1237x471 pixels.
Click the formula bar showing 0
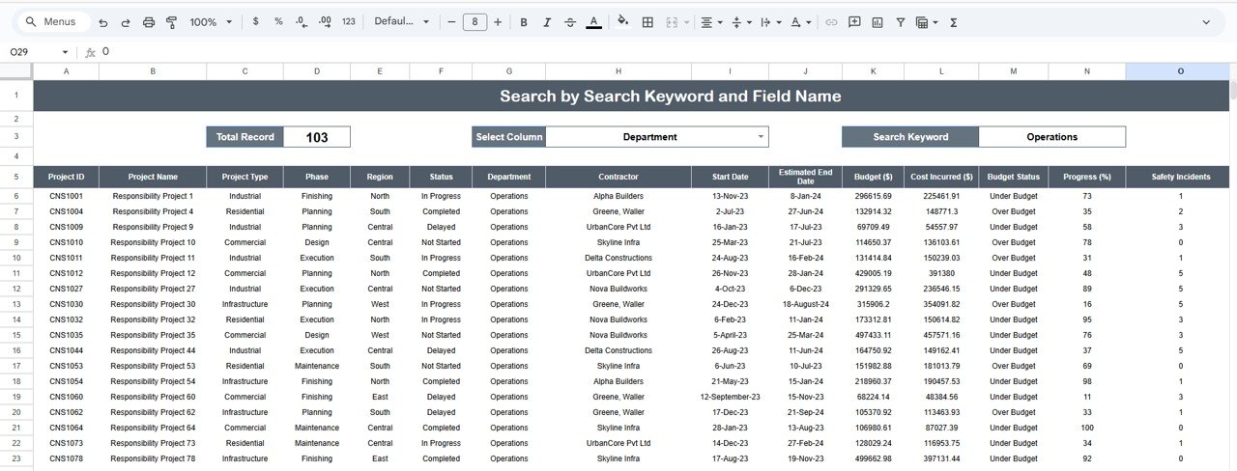(667, 52)
